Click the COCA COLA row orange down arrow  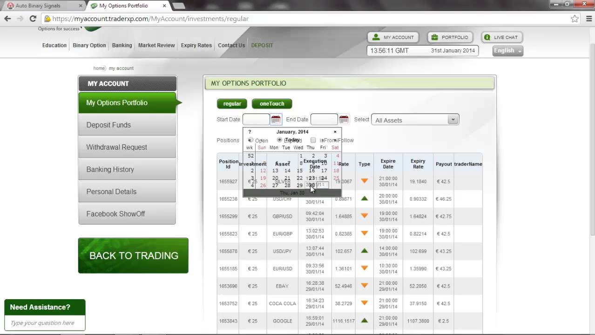365,303
